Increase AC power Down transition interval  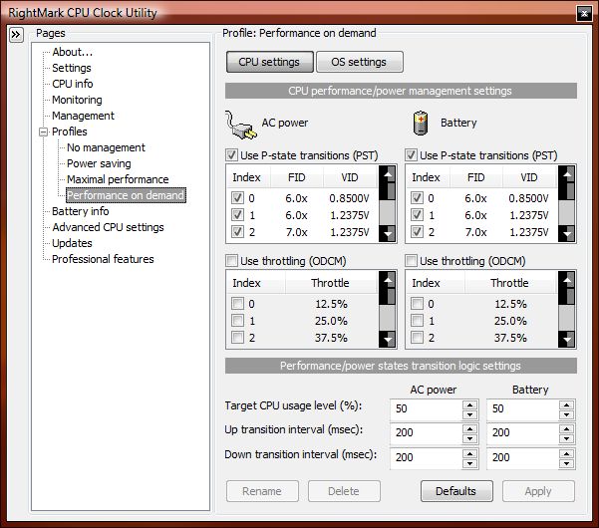pos(469,454)
